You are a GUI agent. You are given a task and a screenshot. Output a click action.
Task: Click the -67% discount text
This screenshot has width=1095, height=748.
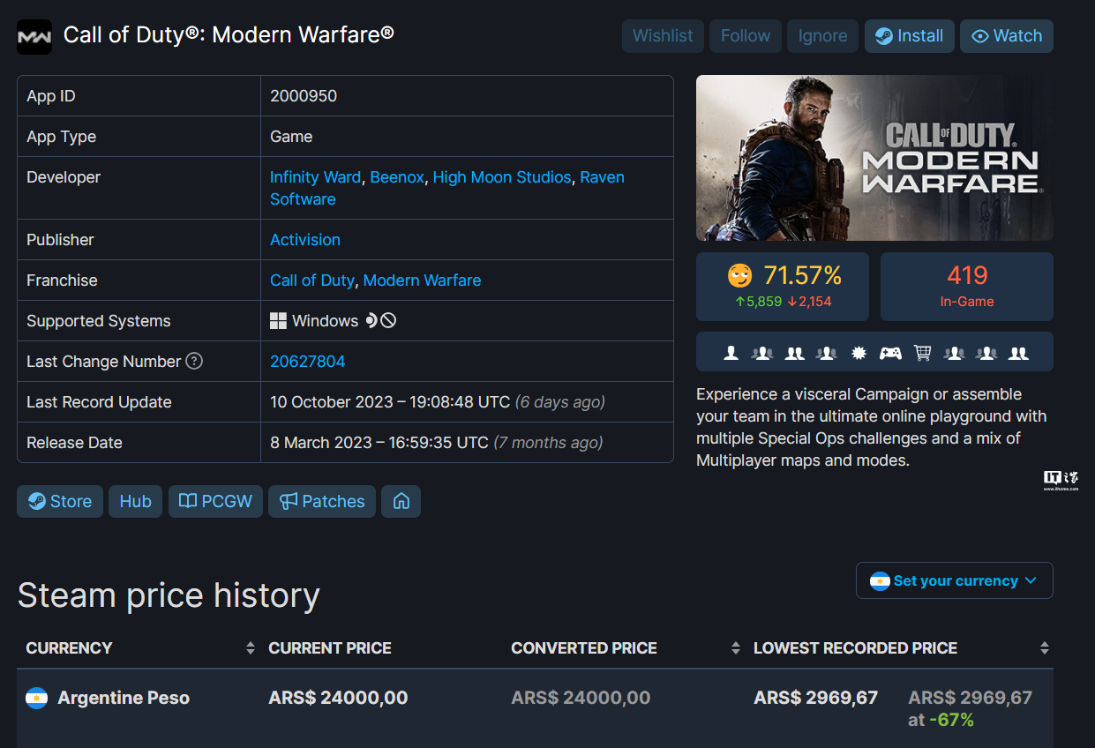954,720
